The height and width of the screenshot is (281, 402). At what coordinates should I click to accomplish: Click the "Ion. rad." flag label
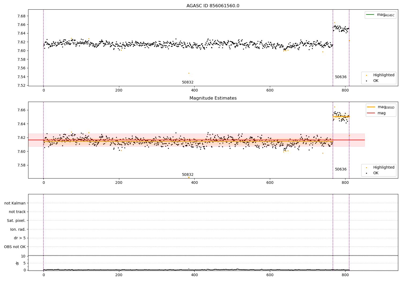point(18,229)
